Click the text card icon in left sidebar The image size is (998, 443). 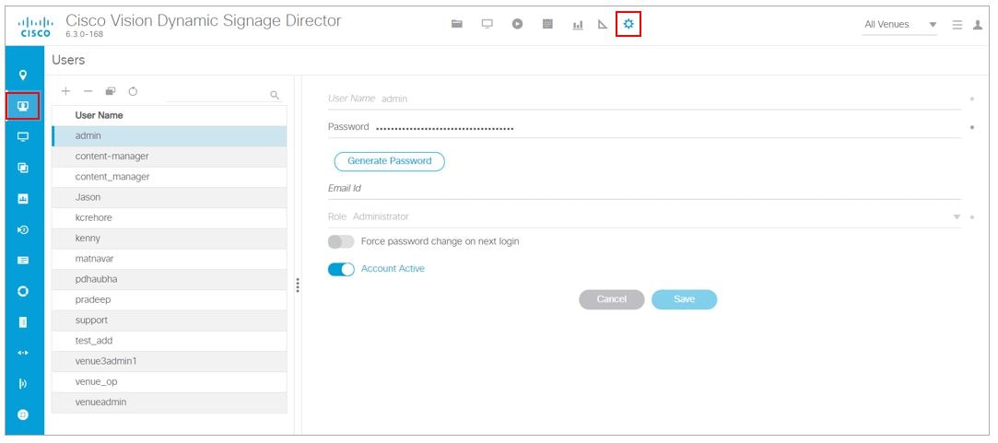[x=24, y=261]
